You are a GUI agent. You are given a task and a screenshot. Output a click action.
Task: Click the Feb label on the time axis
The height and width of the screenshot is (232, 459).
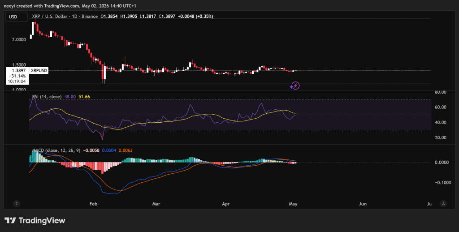point(93,204)
